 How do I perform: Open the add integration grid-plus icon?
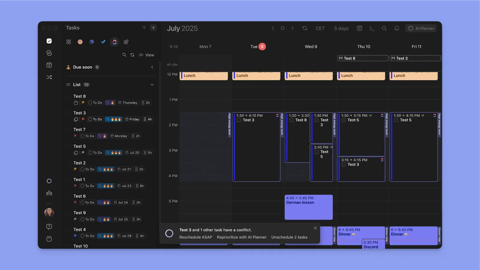(126, 42)
